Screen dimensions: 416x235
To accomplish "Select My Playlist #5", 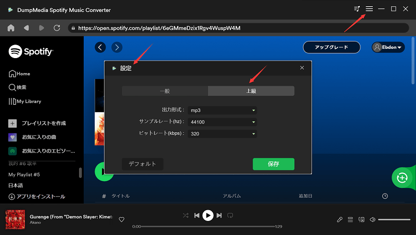I will [24, 175].
